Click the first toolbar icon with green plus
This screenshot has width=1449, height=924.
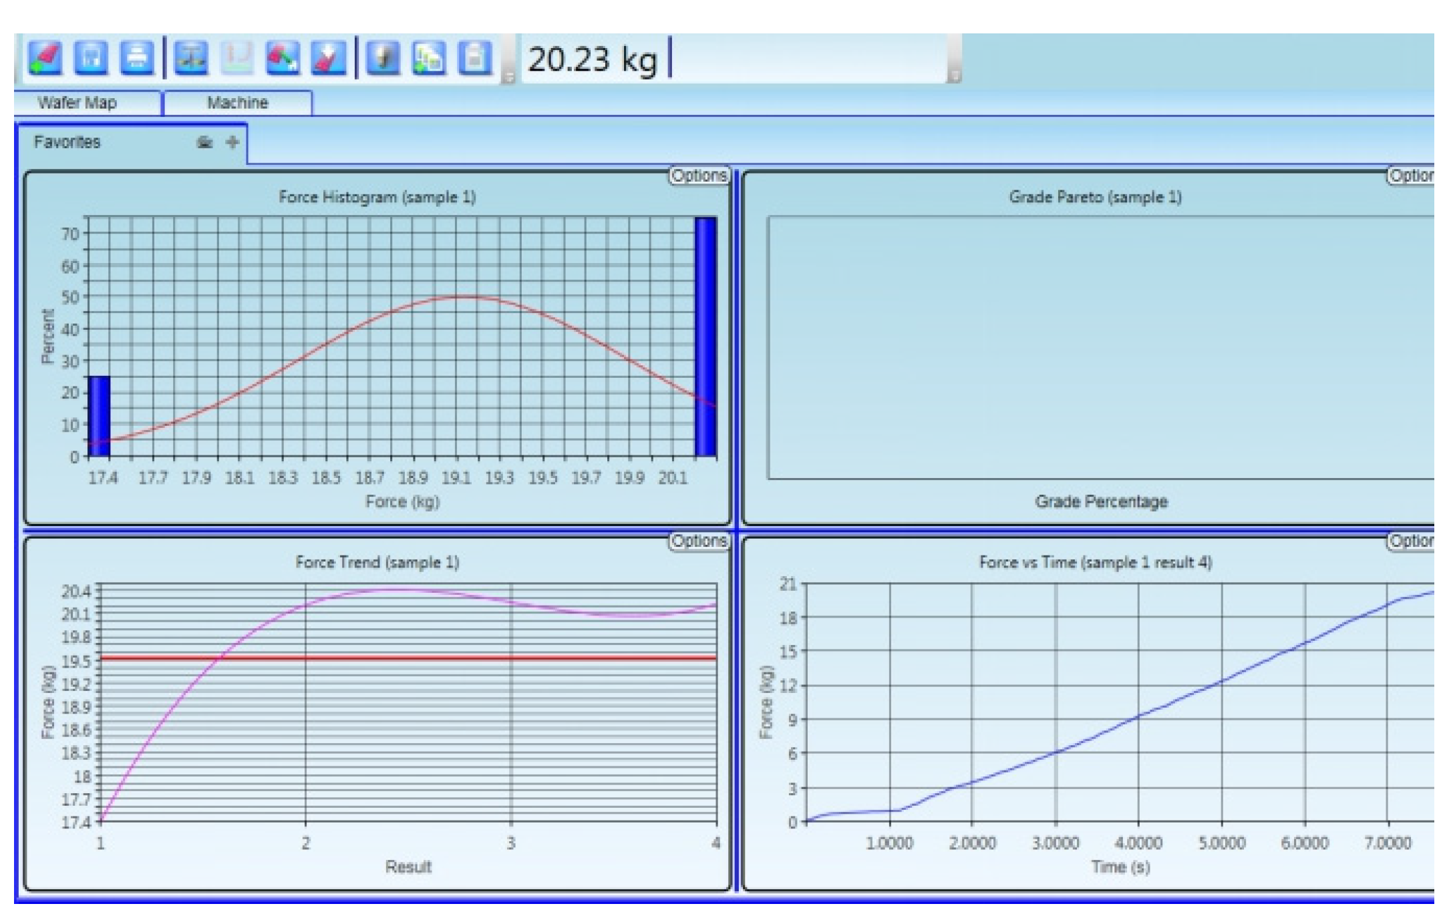pyautogui.click(x=45, y=58)
